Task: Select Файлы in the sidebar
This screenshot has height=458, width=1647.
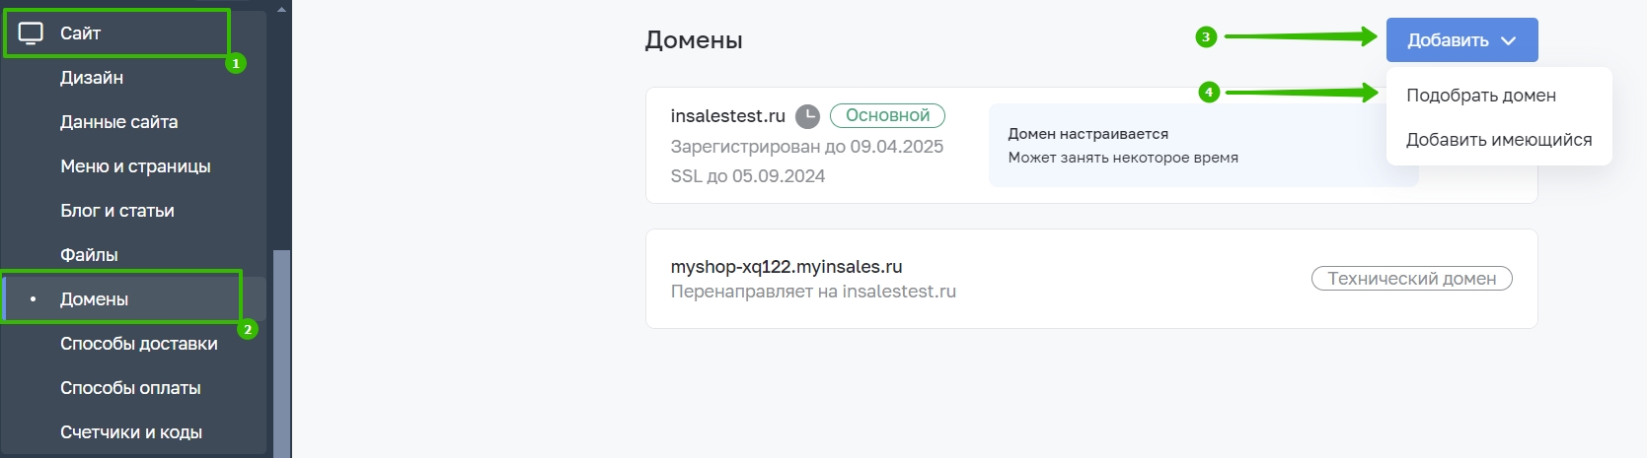Action: tap(89, 255)
